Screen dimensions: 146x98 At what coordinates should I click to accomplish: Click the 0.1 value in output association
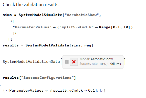91,90
